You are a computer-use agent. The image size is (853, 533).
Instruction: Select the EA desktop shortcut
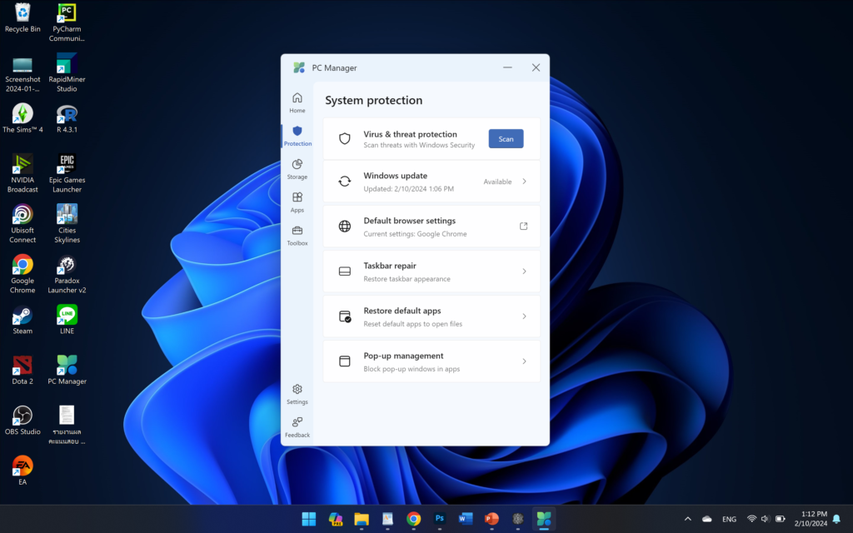pos(22,471)
